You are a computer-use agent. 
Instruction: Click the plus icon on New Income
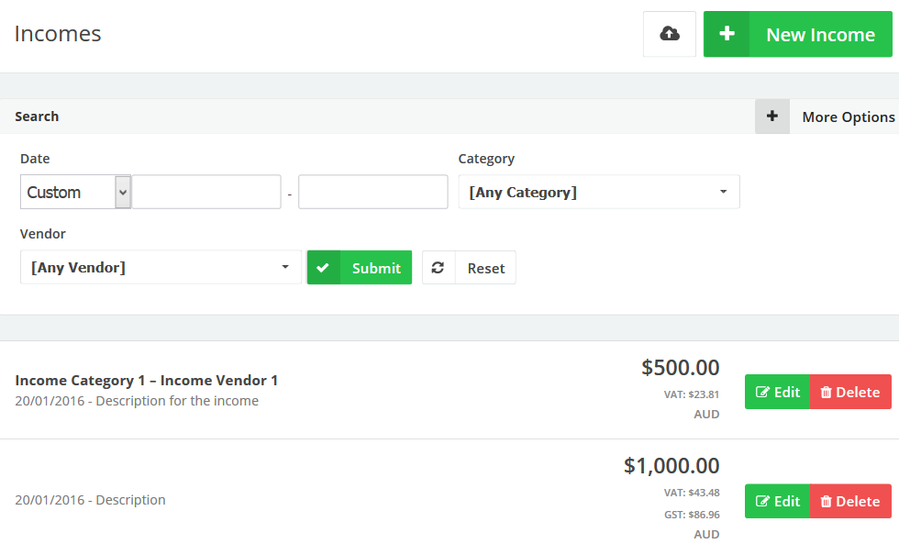[x=727, y=34]
